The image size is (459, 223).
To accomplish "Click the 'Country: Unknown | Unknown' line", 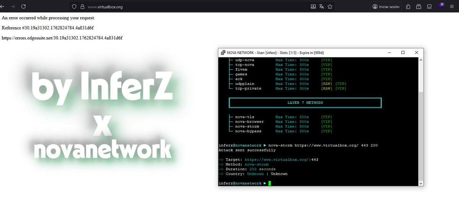I will pos(253,174).
